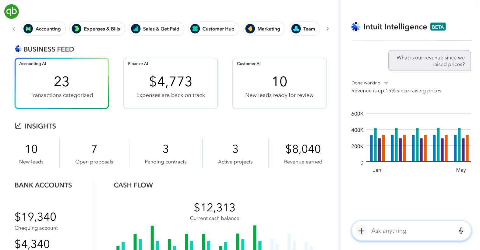Click the $12,313 current cash balance
Viewport: 480px width, 250px height.
[x=215, y=208]
